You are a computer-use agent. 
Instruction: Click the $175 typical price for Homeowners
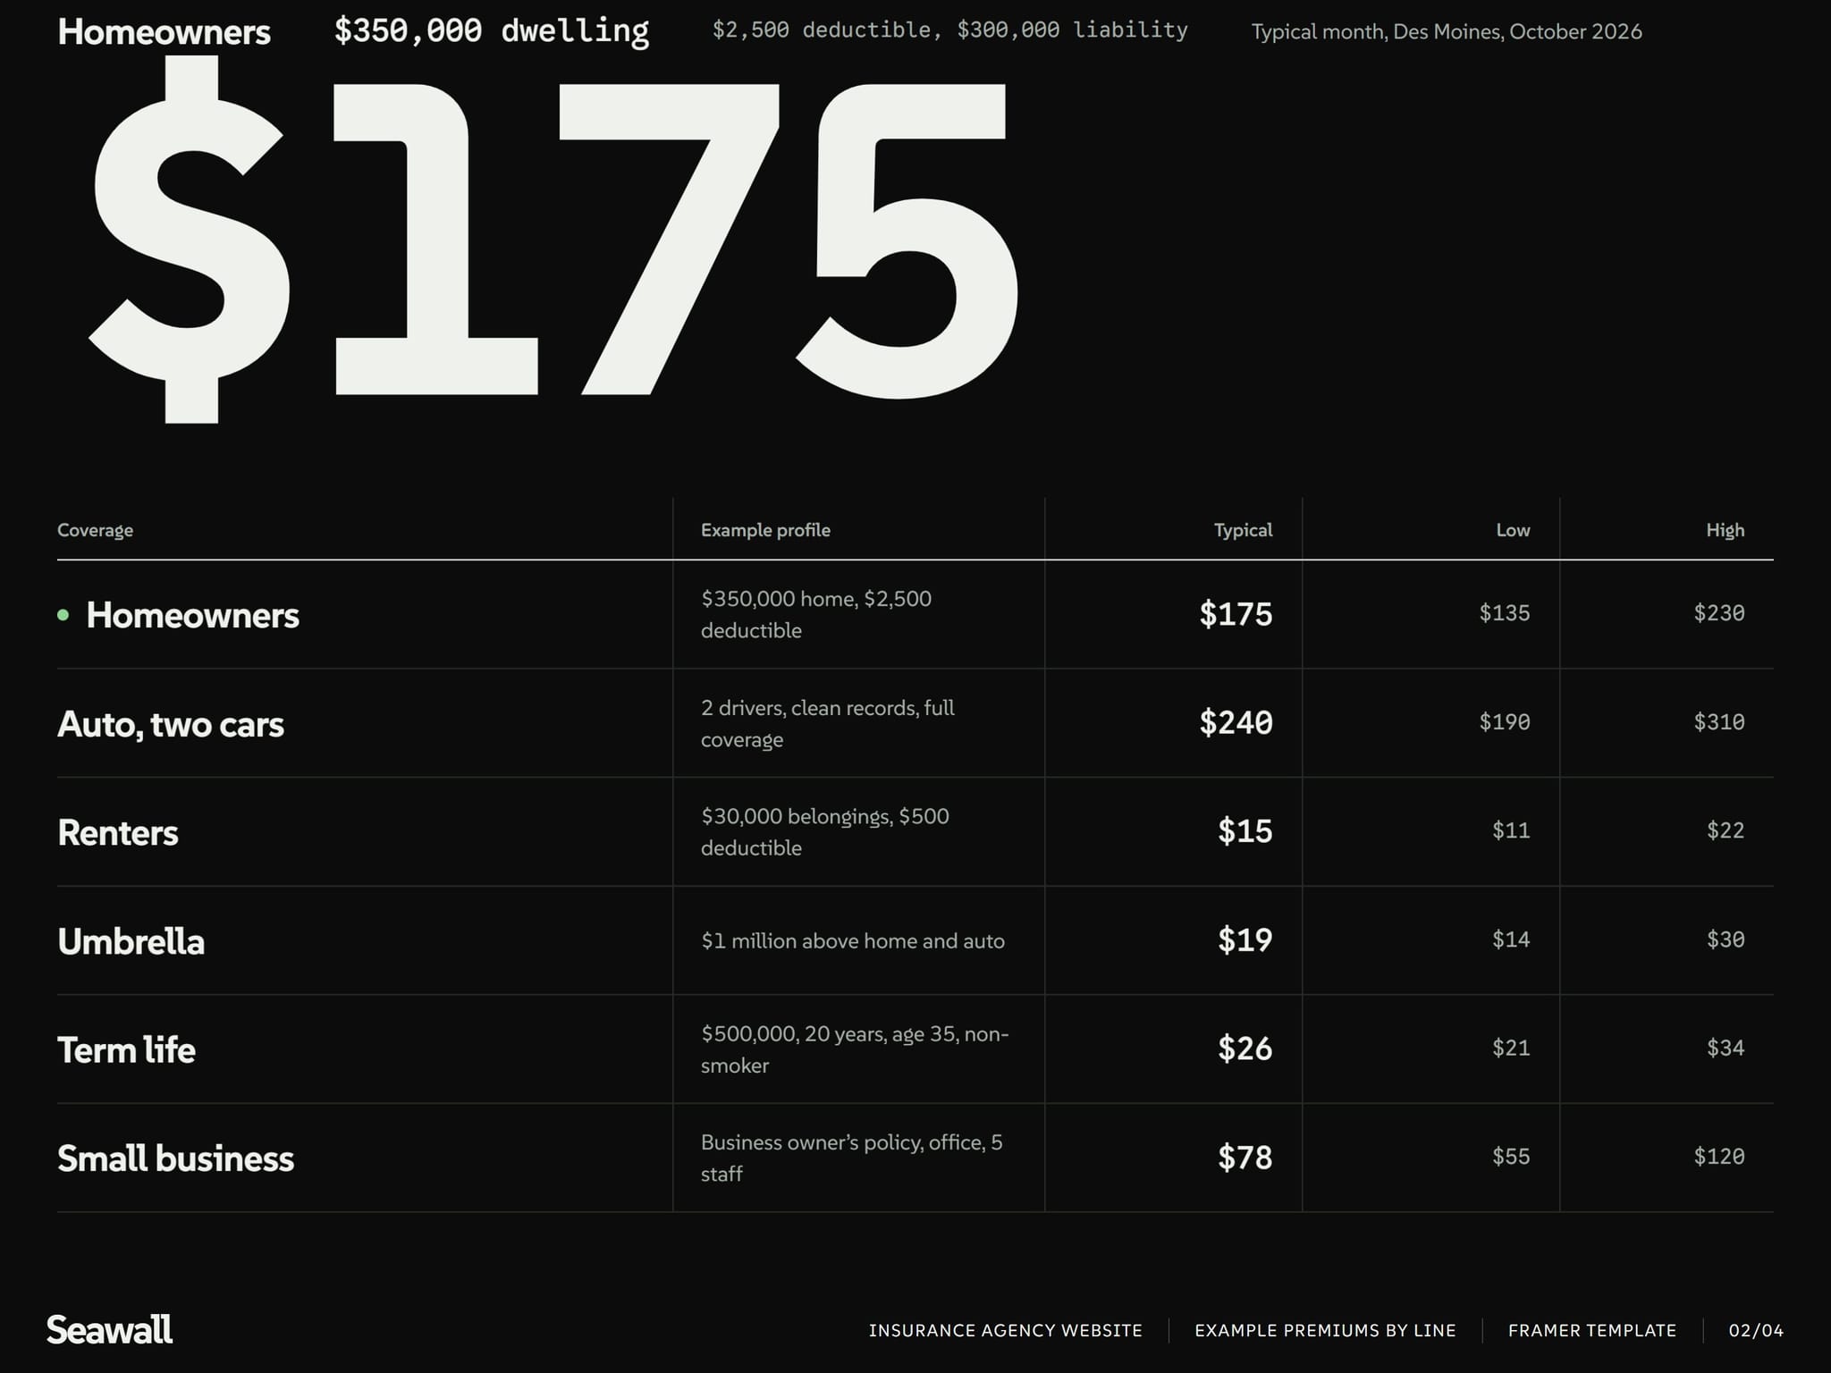[x=1236, y=614]
